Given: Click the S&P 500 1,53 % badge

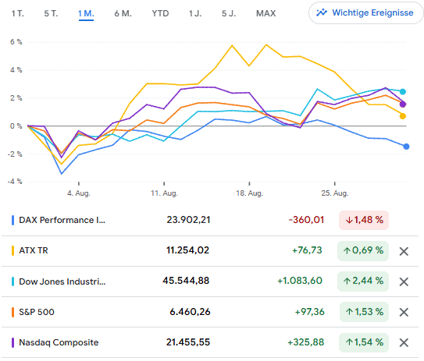Looking at the screenshot, I should pyautogui.click(x=364, y=312).
